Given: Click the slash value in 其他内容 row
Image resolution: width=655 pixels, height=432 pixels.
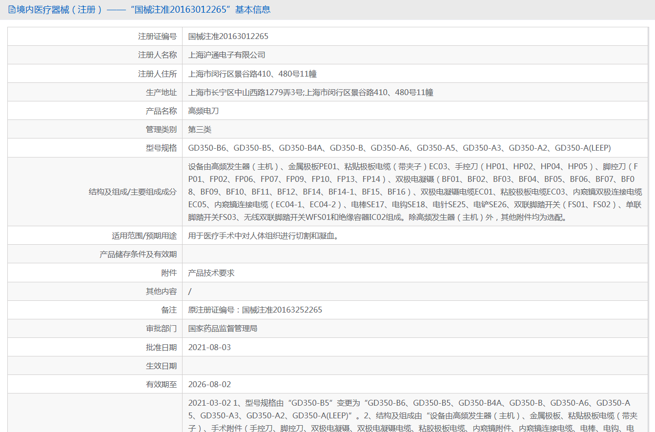Looking at the screenshot, I should click(190, 291).
